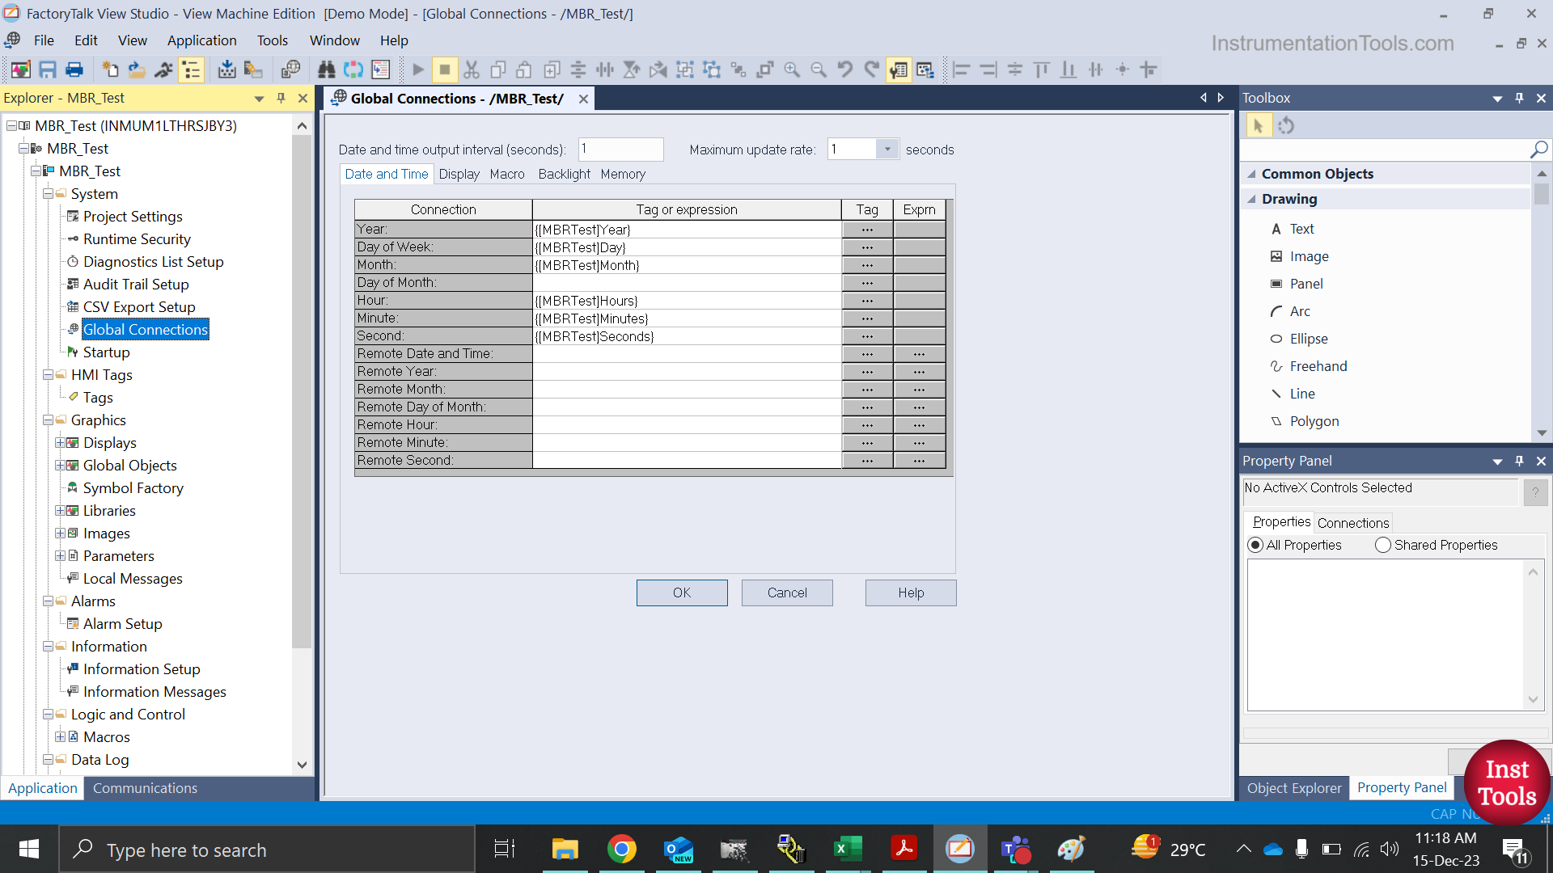Switch to the Communications tab
The image size is (1553, 873).
(x=145, y=788)
